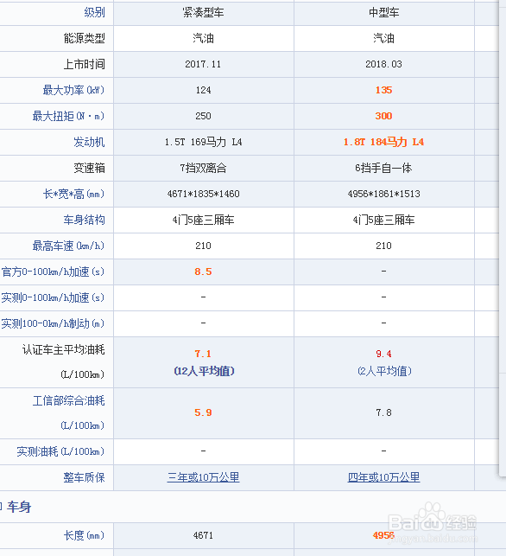Select the 中型车 cell

coord(384,13)
